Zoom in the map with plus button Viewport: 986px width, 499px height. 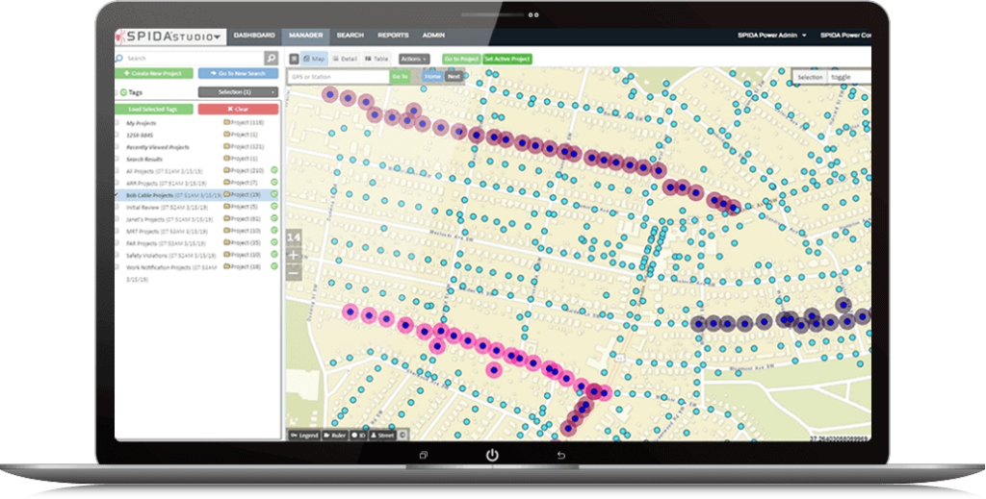point(294,256)
